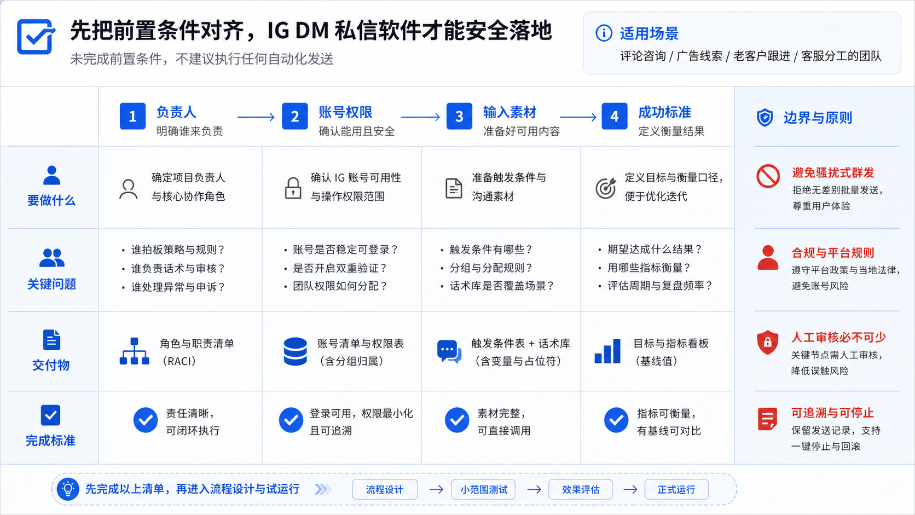Image resolution: width=915 pixels, height=515 pixels.
Task: Click the check box icon above 完成标准
Action: pyautogui.click(x=51, y=415)
